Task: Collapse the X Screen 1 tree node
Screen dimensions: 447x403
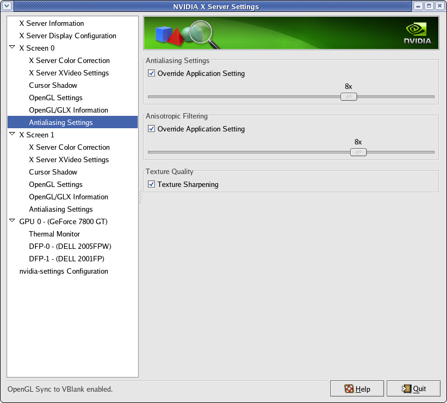Action: (12, 134)
